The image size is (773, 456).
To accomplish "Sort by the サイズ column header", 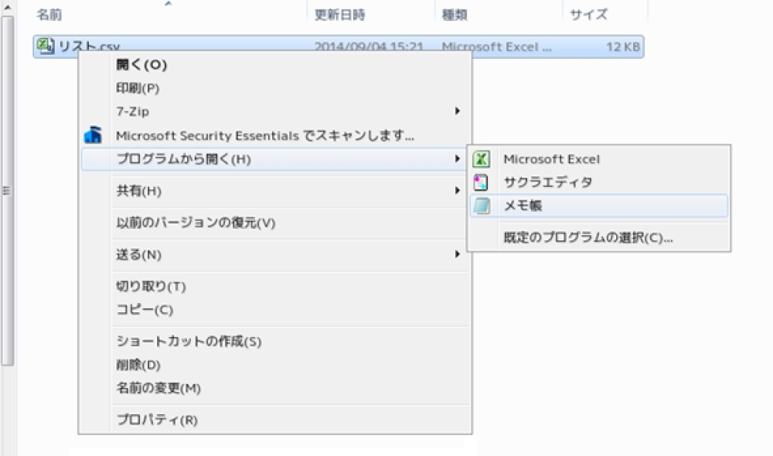I will pos(605,15).
